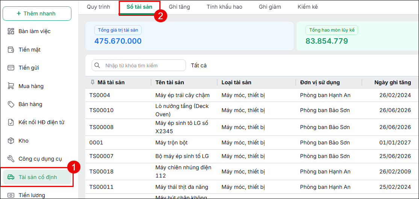
Task: Click asset name Máy ép sinh tô LG số X2345
Action: tap(182, 127)
